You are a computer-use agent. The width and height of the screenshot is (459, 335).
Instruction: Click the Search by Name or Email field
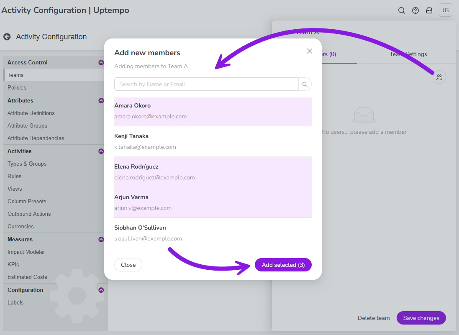206,84
